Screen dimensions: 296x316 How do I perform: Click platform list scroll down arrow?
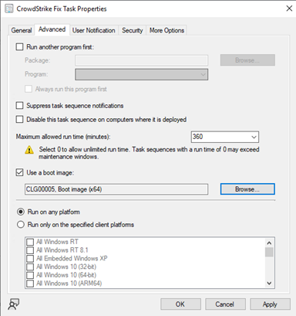(x=269, y=283)
